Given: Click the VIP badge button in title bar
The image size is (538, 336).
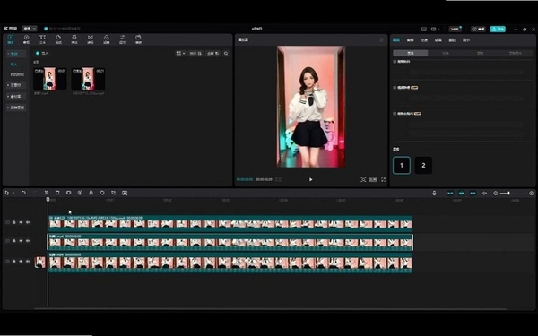Looking at the screenshot, I should 456,30.
